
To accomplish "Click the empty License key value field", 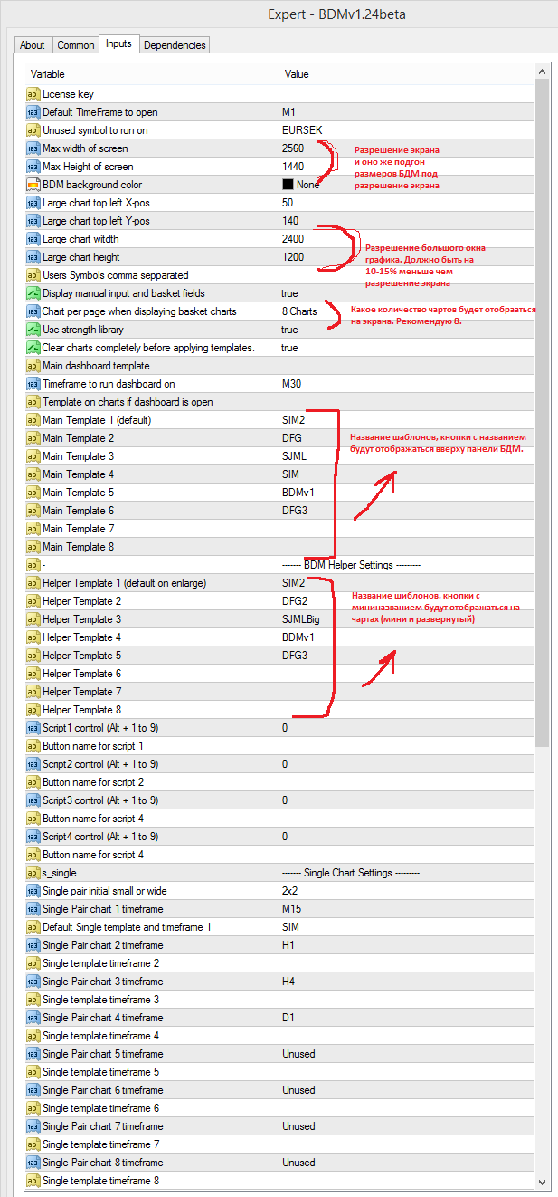I will (x=407, y=94).
